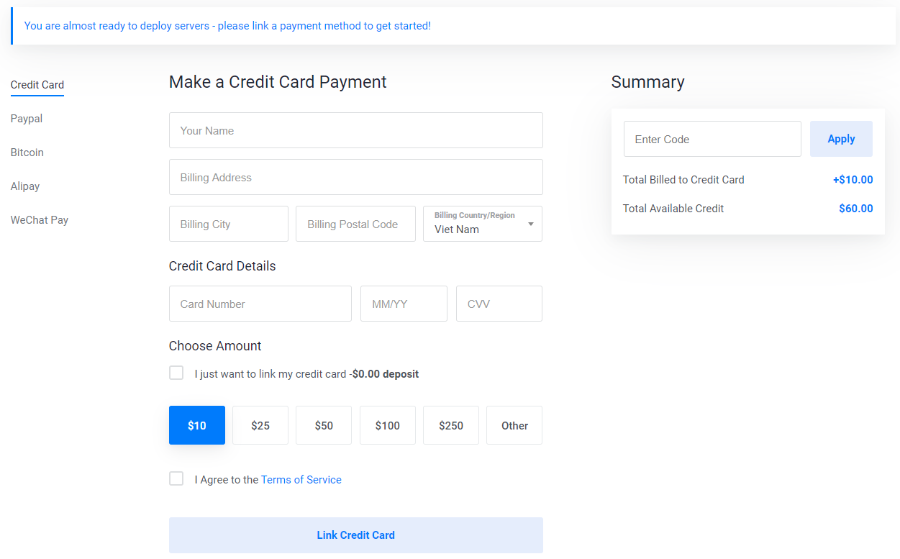The height and width of the screenshot is (559, 900).
Task: Select the $100 deposit amount
Action: [x=388, y=425]
